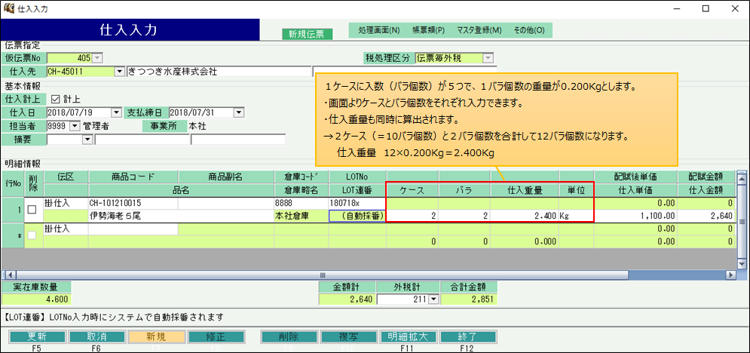Image resolution: width=750 pixels, height=353 pixels.
Task: Open the 仕入日 date picker dropdown
Action: tap(117, 112)
